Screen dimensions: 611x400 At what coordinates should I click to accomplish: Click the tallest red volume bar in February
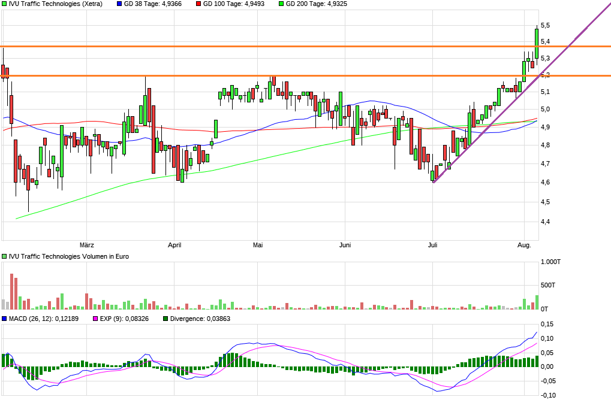(11, 292)
